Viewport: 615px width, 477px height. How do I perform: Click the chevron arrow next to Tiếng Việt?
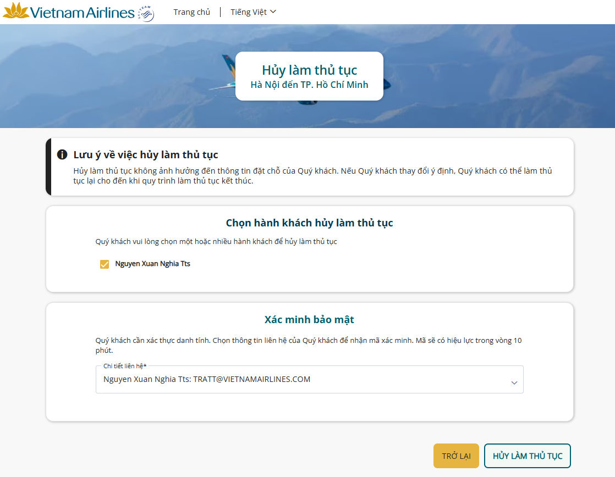coord(273,12)
